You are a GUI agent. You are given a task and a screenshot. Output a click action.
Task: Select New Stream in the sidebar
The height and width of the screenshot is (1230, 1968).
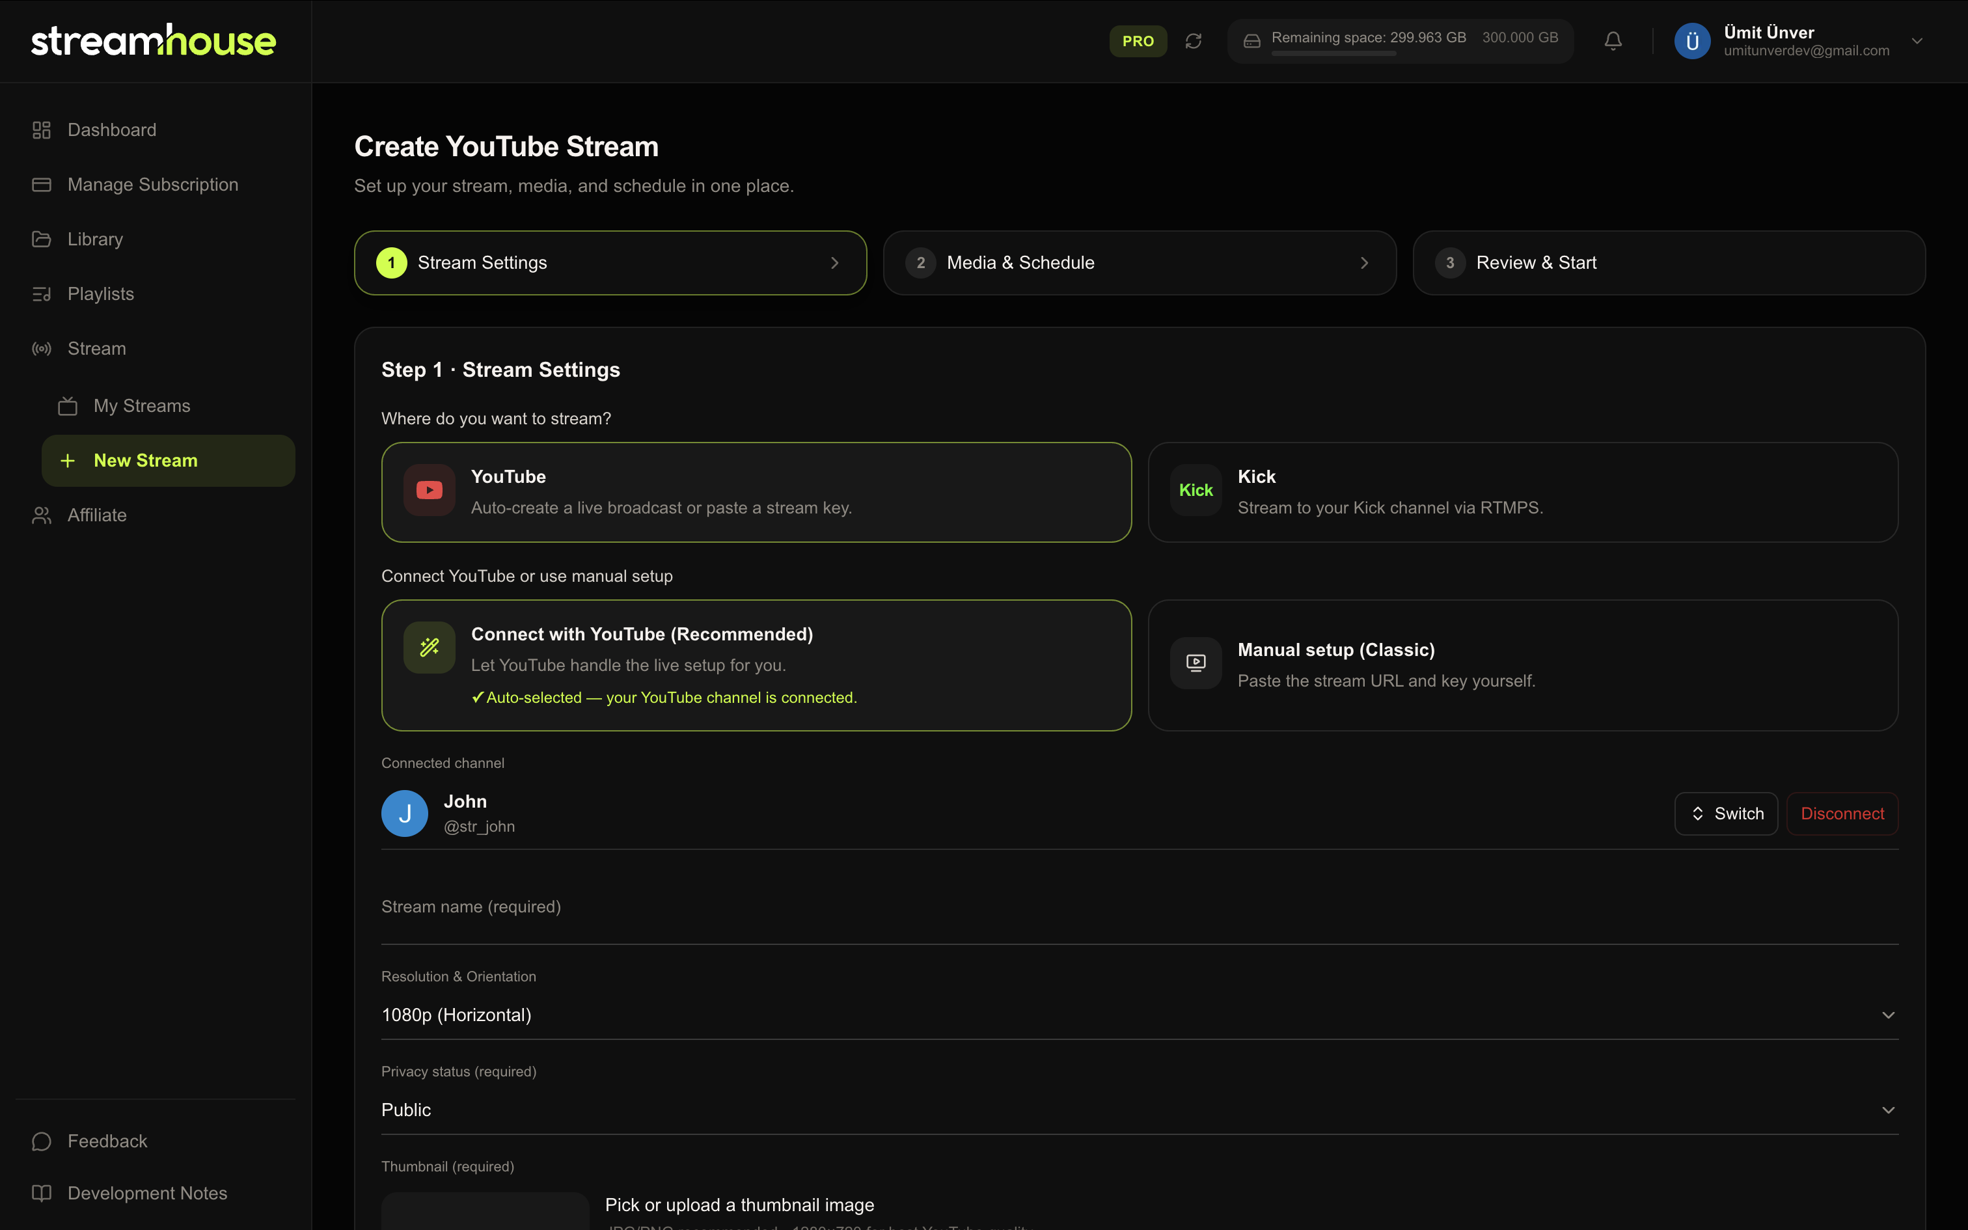[169, 461]
